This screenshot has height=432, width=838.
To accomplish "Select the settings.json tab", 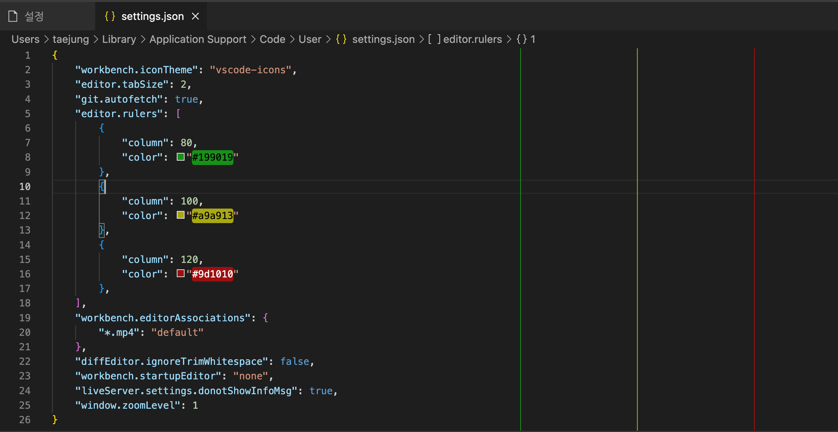I will pyautogui.click(x=152, y=16).
